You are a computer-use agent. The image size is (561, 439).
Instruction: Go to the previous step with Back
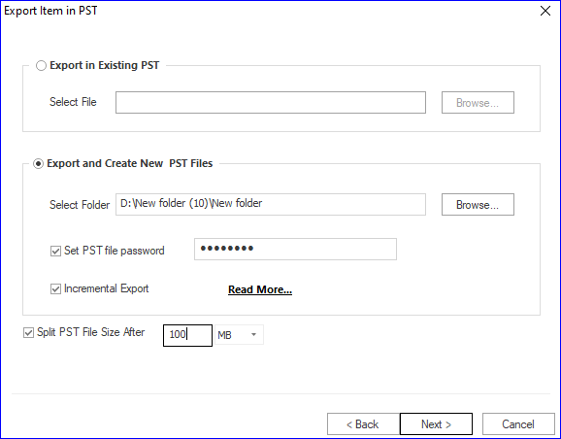coord(363,424)
